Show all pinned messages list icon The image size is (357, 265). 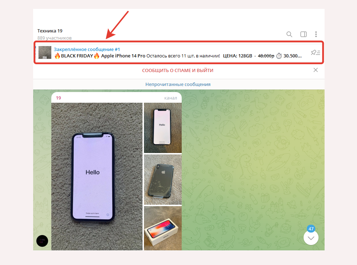pos(315,53)
